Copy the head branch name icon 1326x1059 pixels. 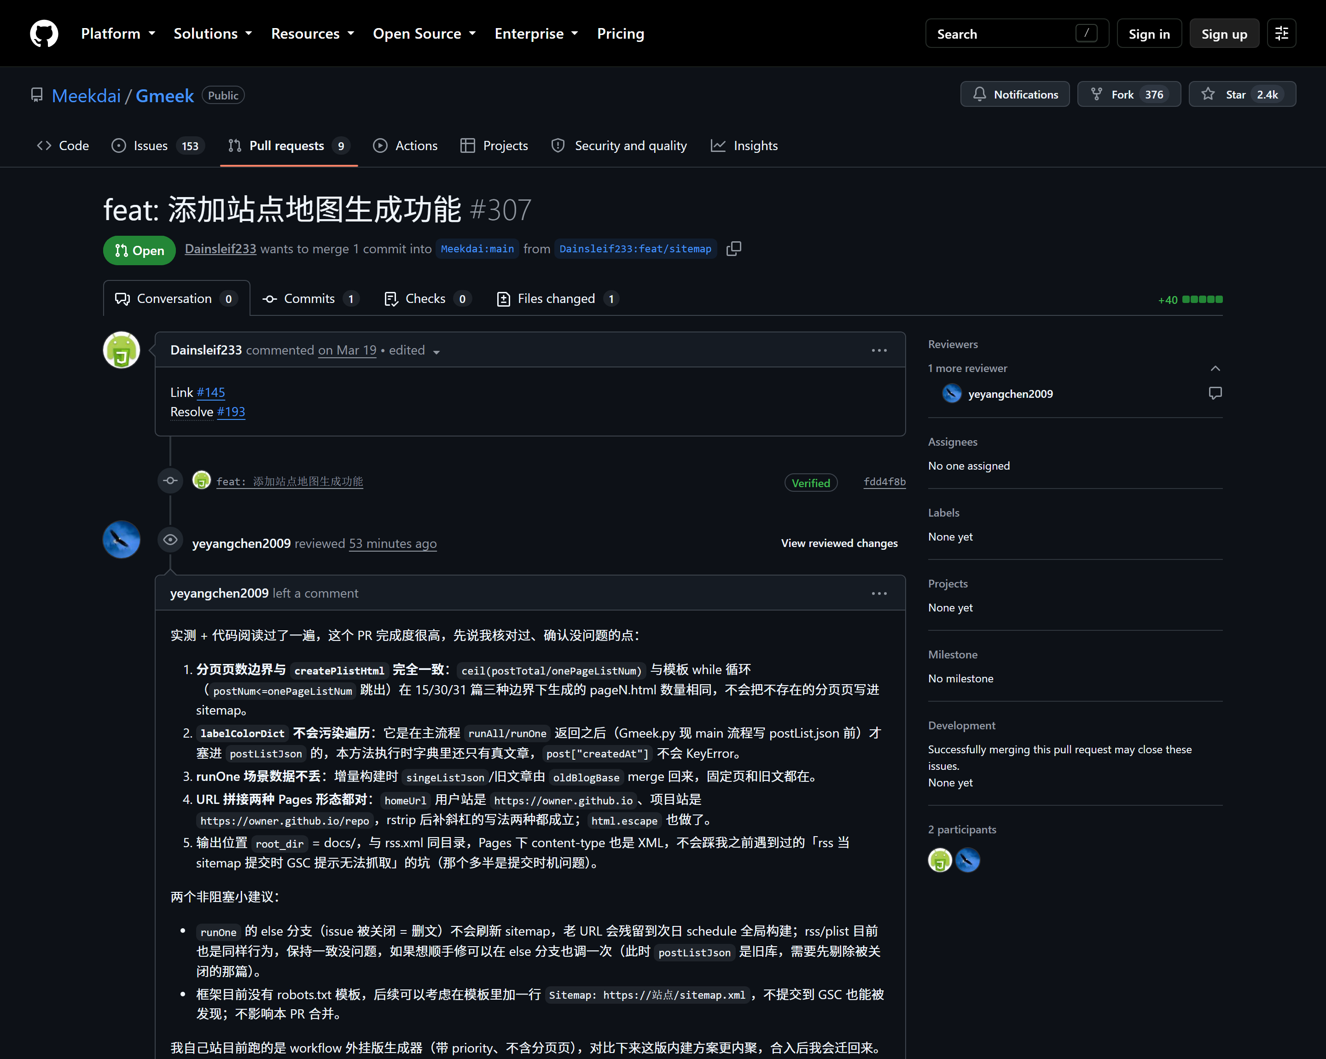734,249
